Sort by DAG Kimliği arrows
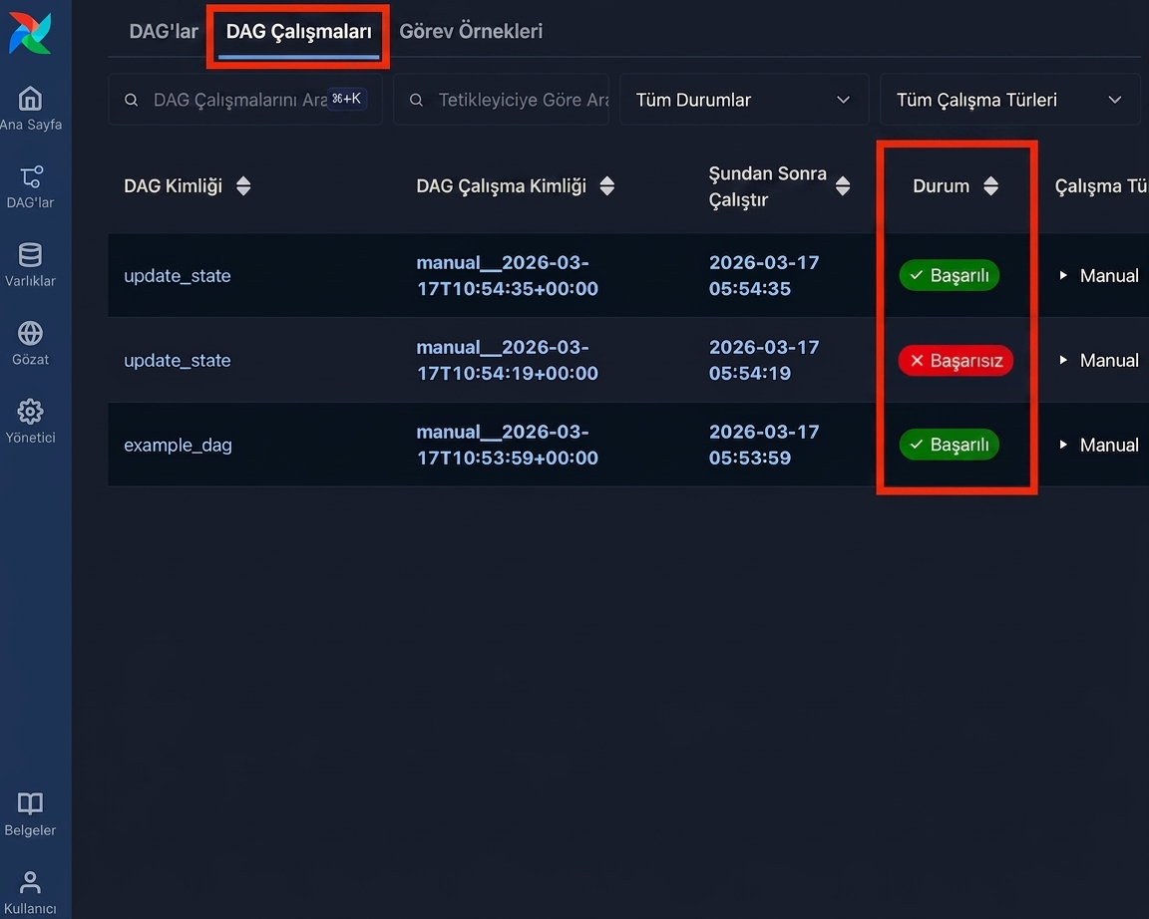 point(243,186)
